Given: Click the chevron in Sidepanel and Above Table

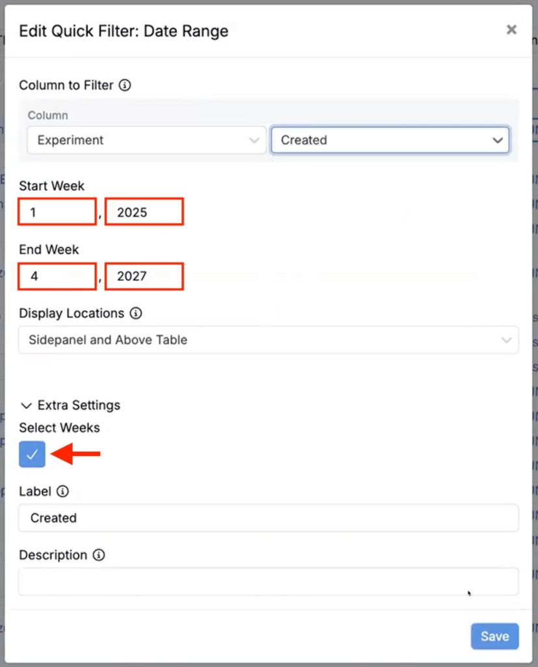Looking at the screenshot, I should pyautogui.click(x=507, y=340).
